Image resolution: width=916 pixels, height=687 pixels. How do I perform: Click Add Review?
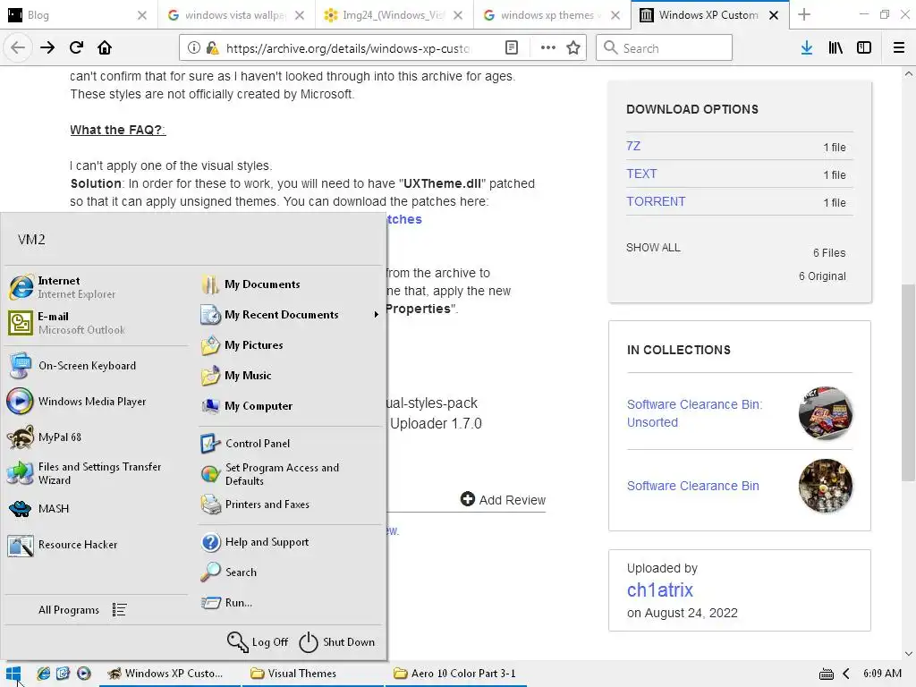click(503, 499)
